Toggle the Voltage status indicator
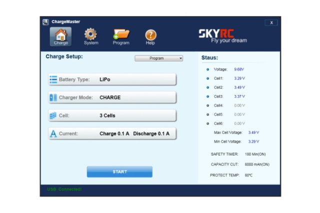 pos(207,69)
